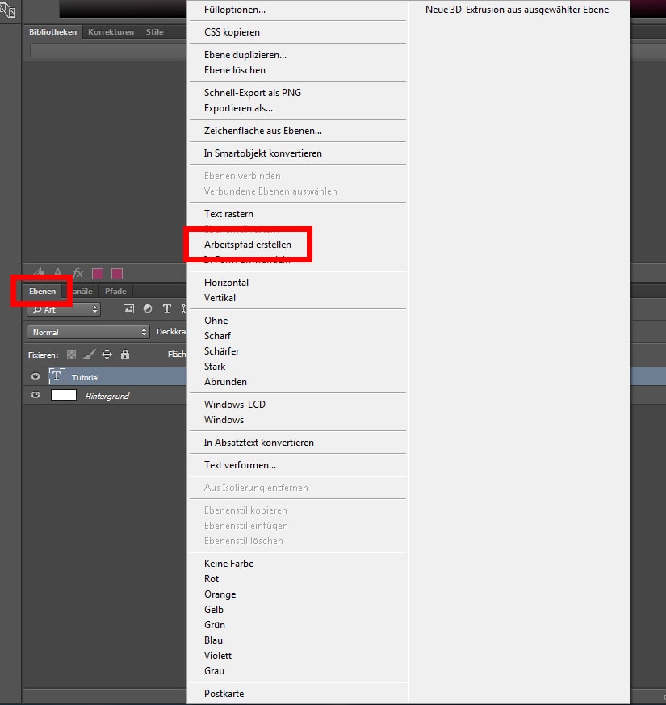Hide the Hintergrund layer

coord(36,396)
